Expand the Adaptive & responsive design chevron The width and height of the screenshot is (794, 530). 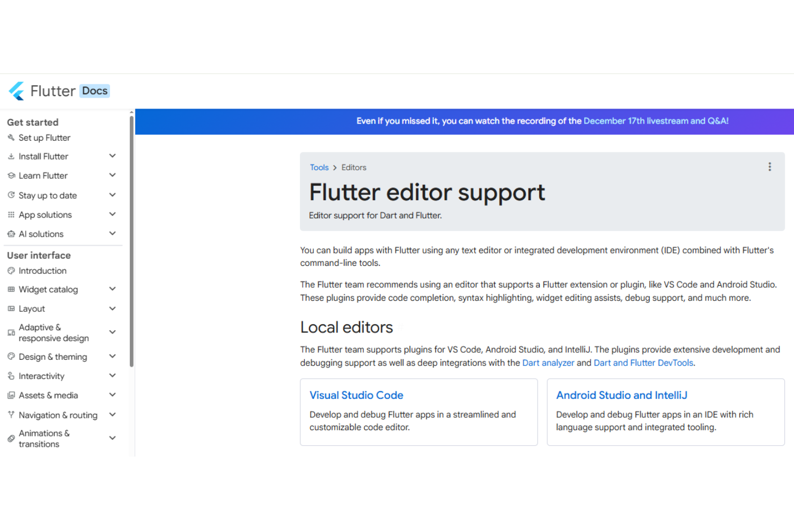[113, 332]
